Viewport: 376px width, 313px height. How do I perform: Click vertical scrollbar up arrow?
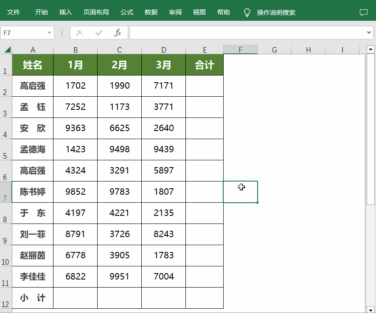(370, 49)
